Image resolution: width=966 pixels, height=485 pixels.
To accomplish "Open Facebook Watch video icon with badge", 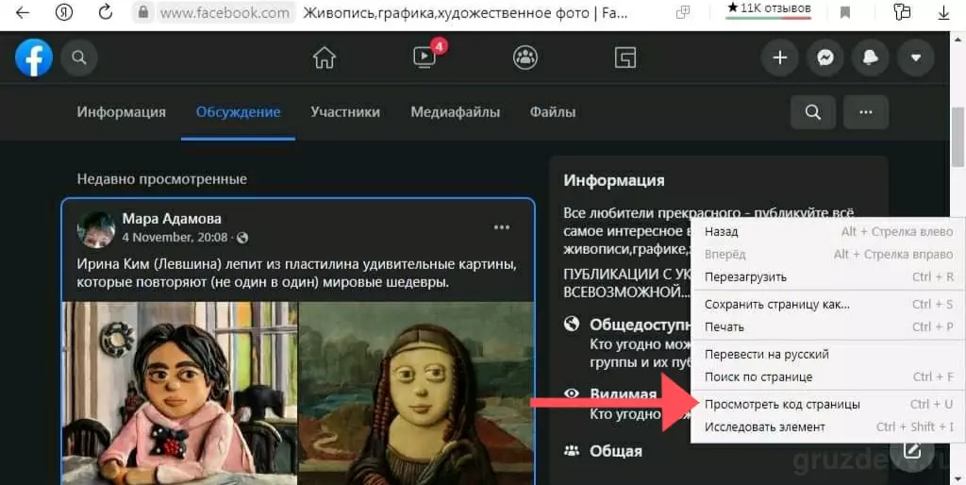I will pyautogui.click(x=425, y=58).
